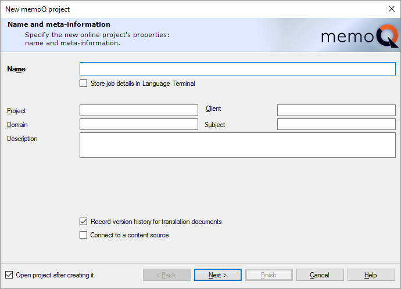Focus the project Name text field
The width and height of the screenshot is (401, 289).
click(x=238, y=68)
